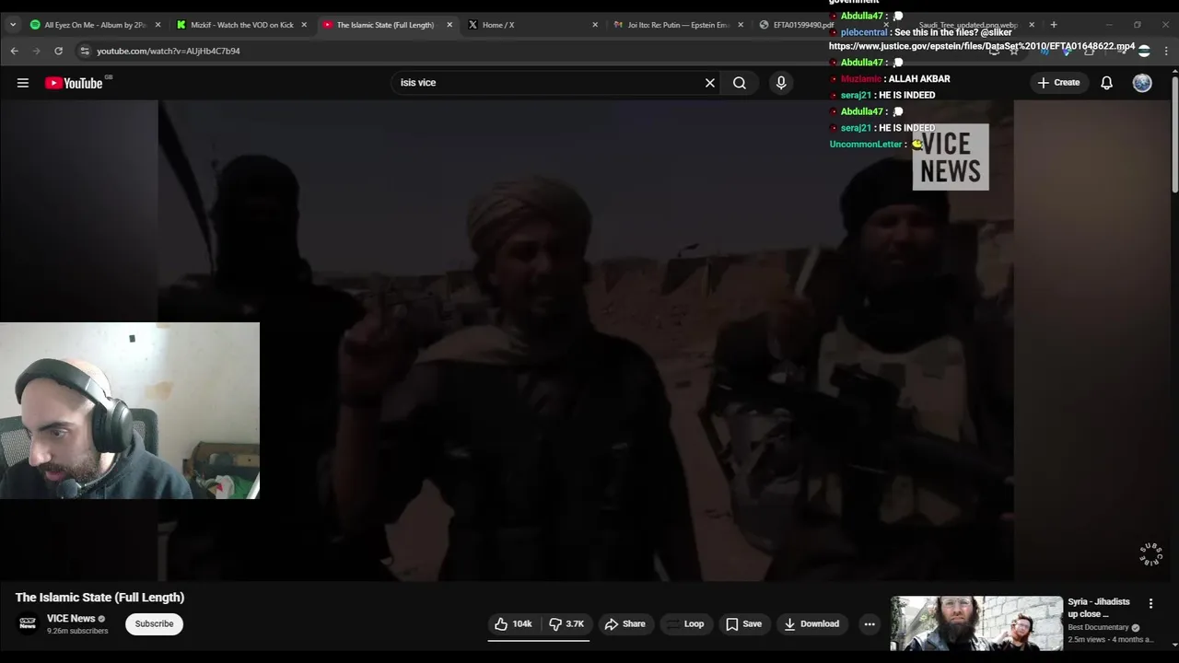
Task: Open options menu for Syria Jihadists video
Action: click(x=1150, y=603)
